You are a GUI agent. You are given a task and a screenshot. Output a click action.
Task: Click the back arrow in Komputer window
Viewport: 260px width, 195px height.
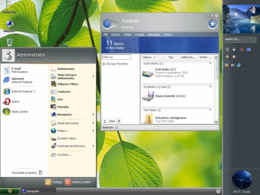[107, 24]
